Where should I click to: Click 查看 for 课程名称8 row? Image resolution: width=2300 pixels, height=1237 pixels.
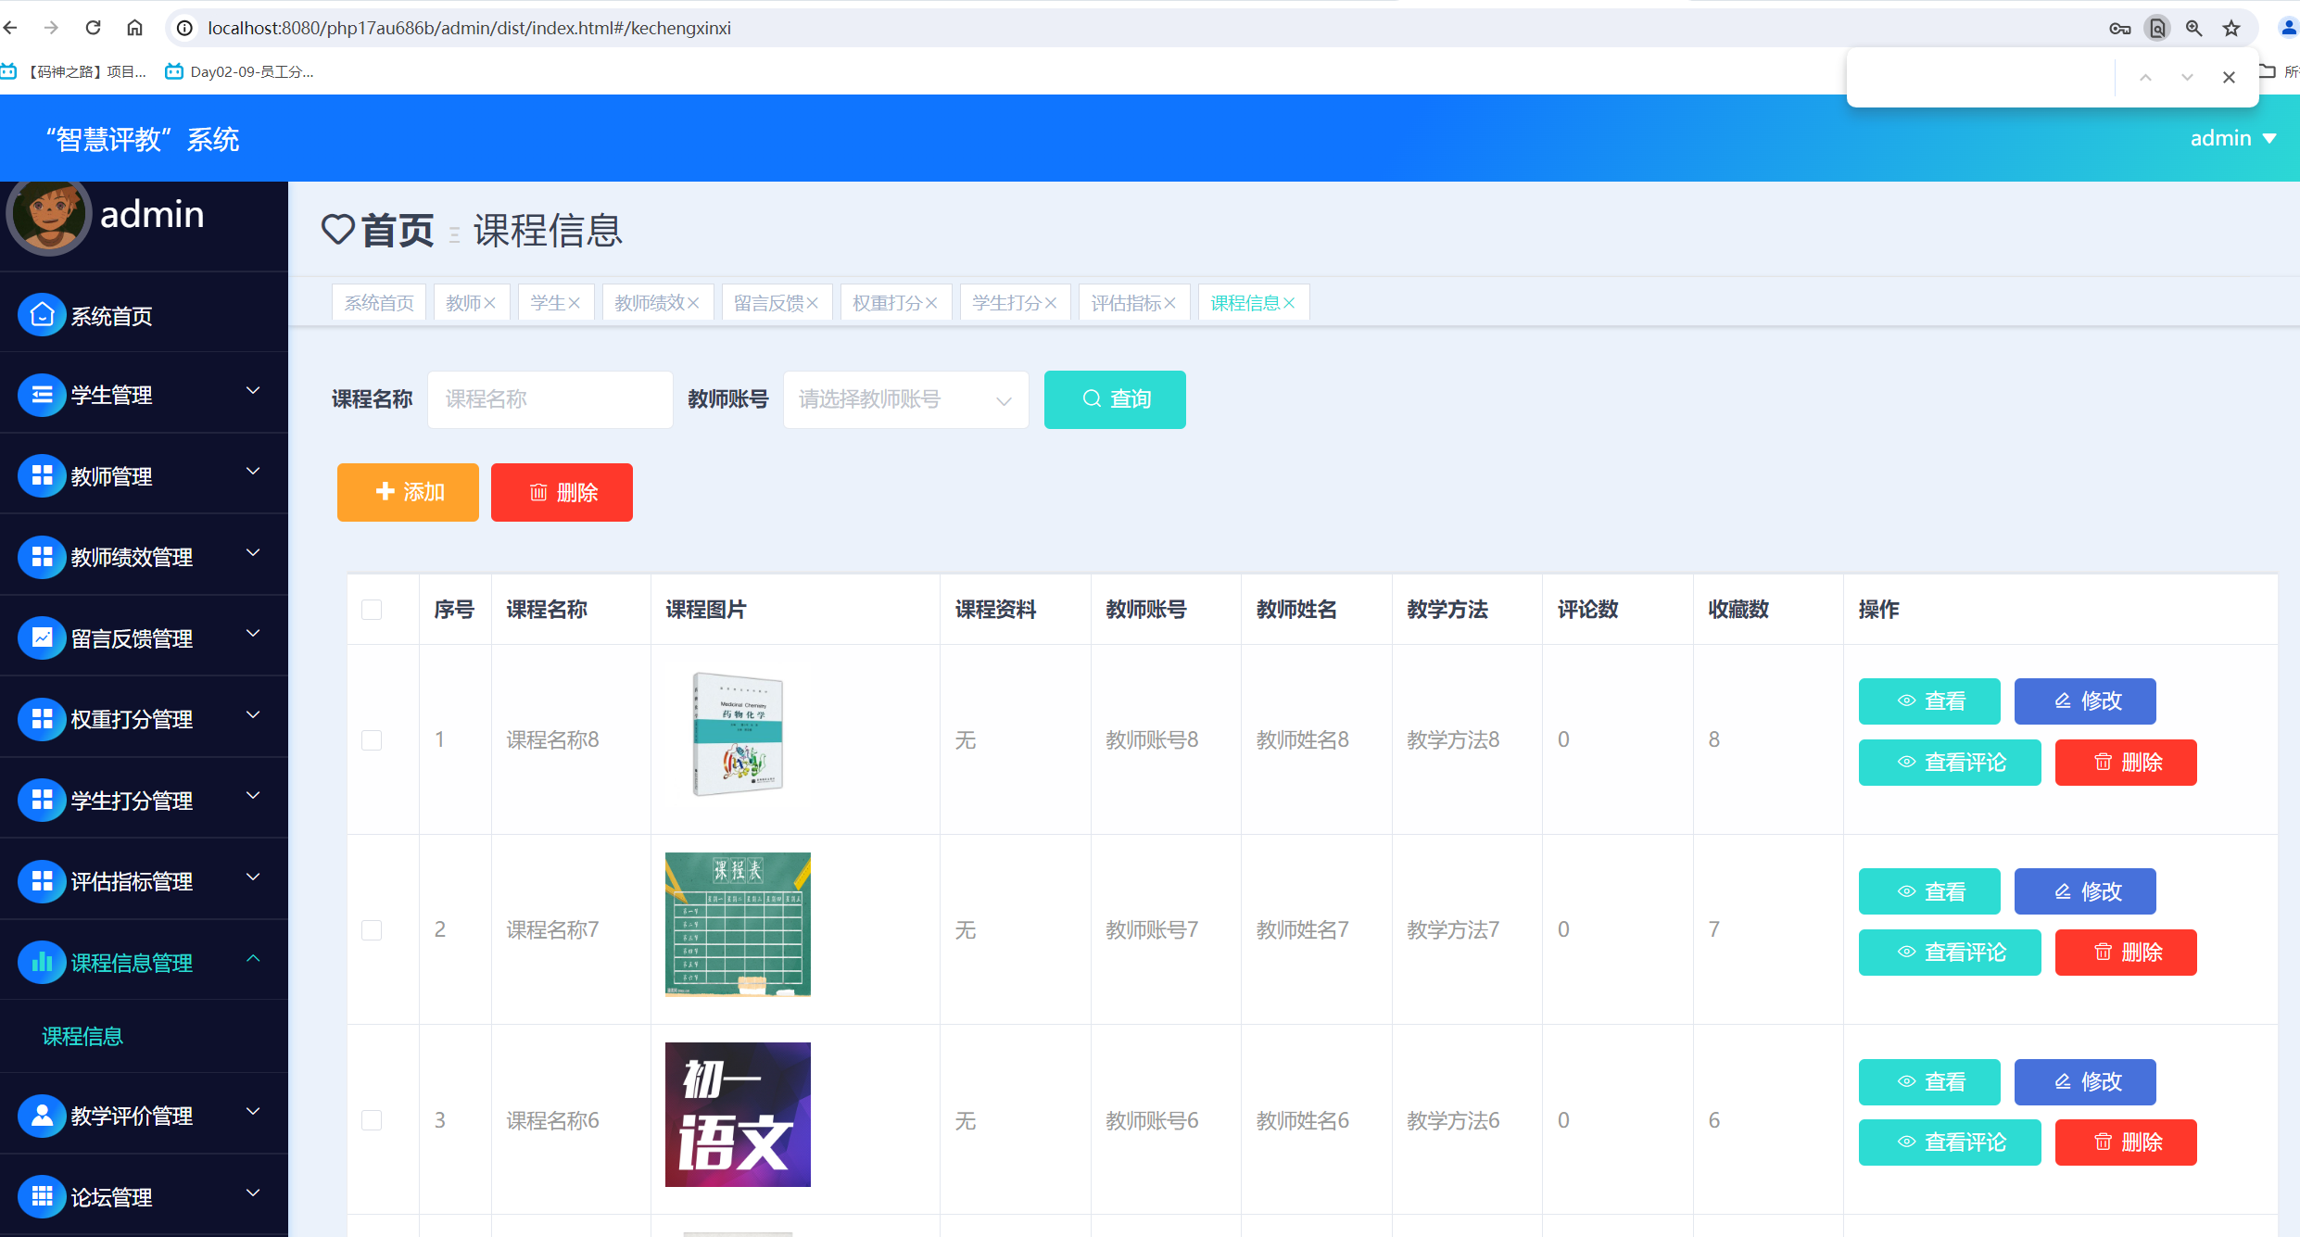click(1929, 701)
